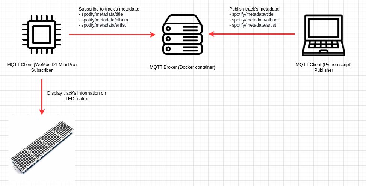Viewport: 366px width, 186px height.
Task: Click "spotify/metadata/artist" in the Subscribe list
Action: [103, 25]
